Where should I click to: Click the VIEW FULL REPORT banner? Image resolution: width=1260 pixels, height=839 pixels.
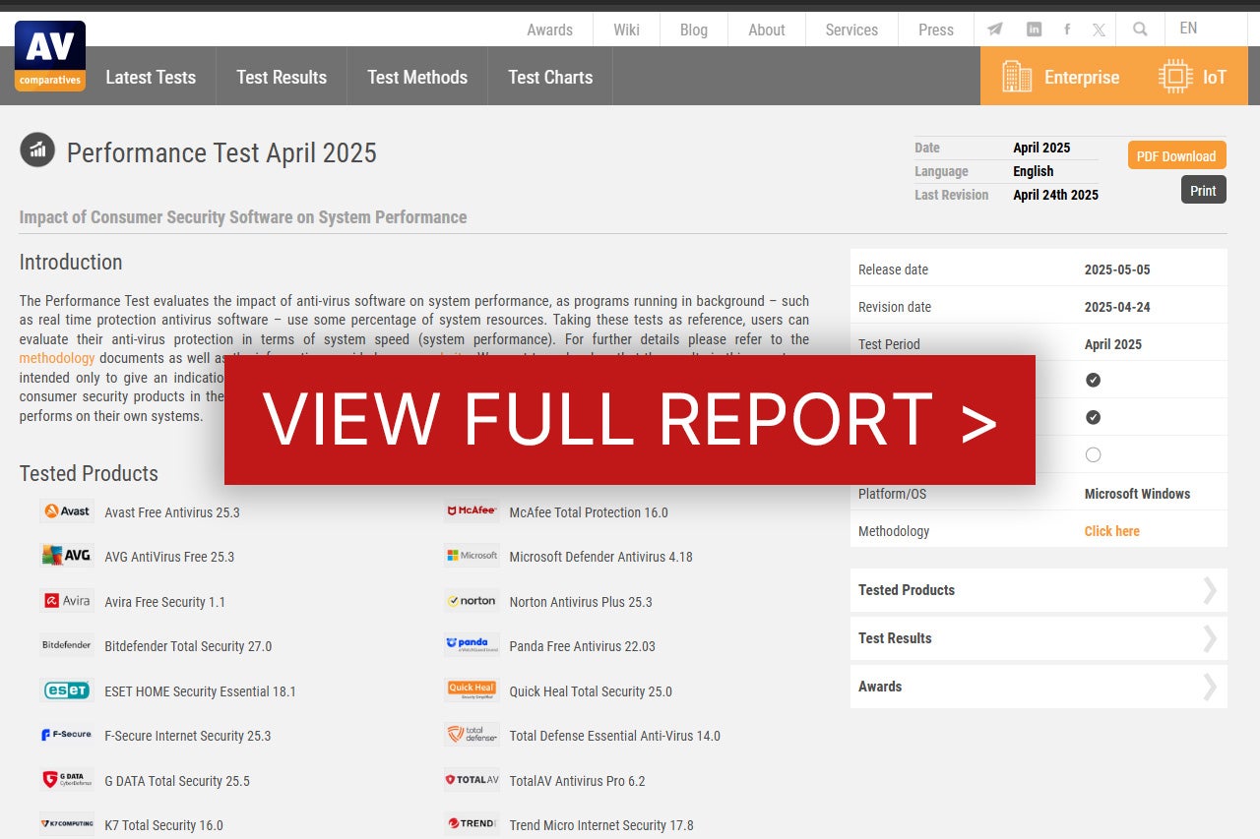(630, 420)
